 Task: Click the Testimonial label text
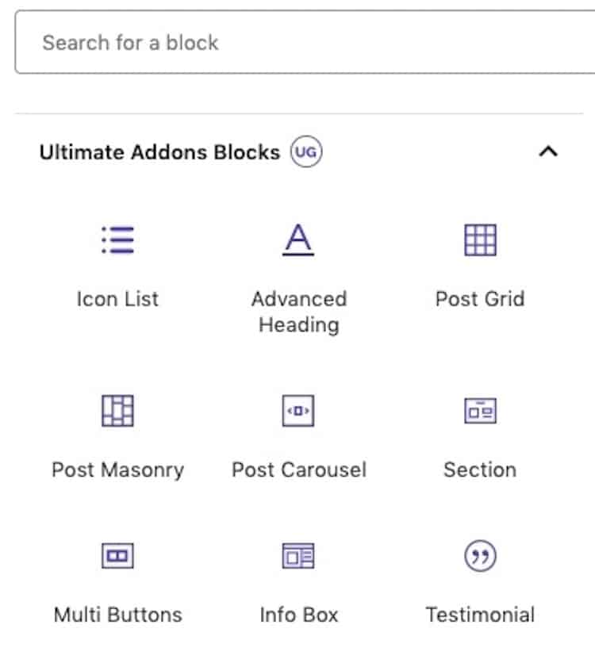point(480,615)
